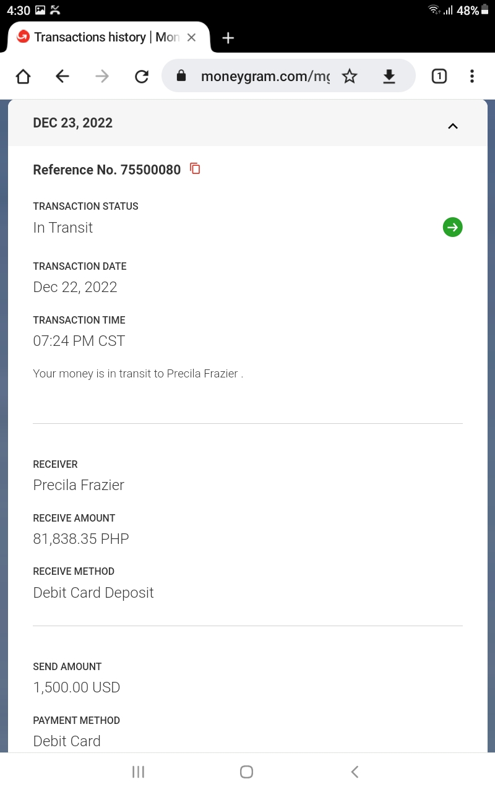The image size is (495, 792).
Task: Click the receiver name Precila Frazier
Action: [79, 484]
